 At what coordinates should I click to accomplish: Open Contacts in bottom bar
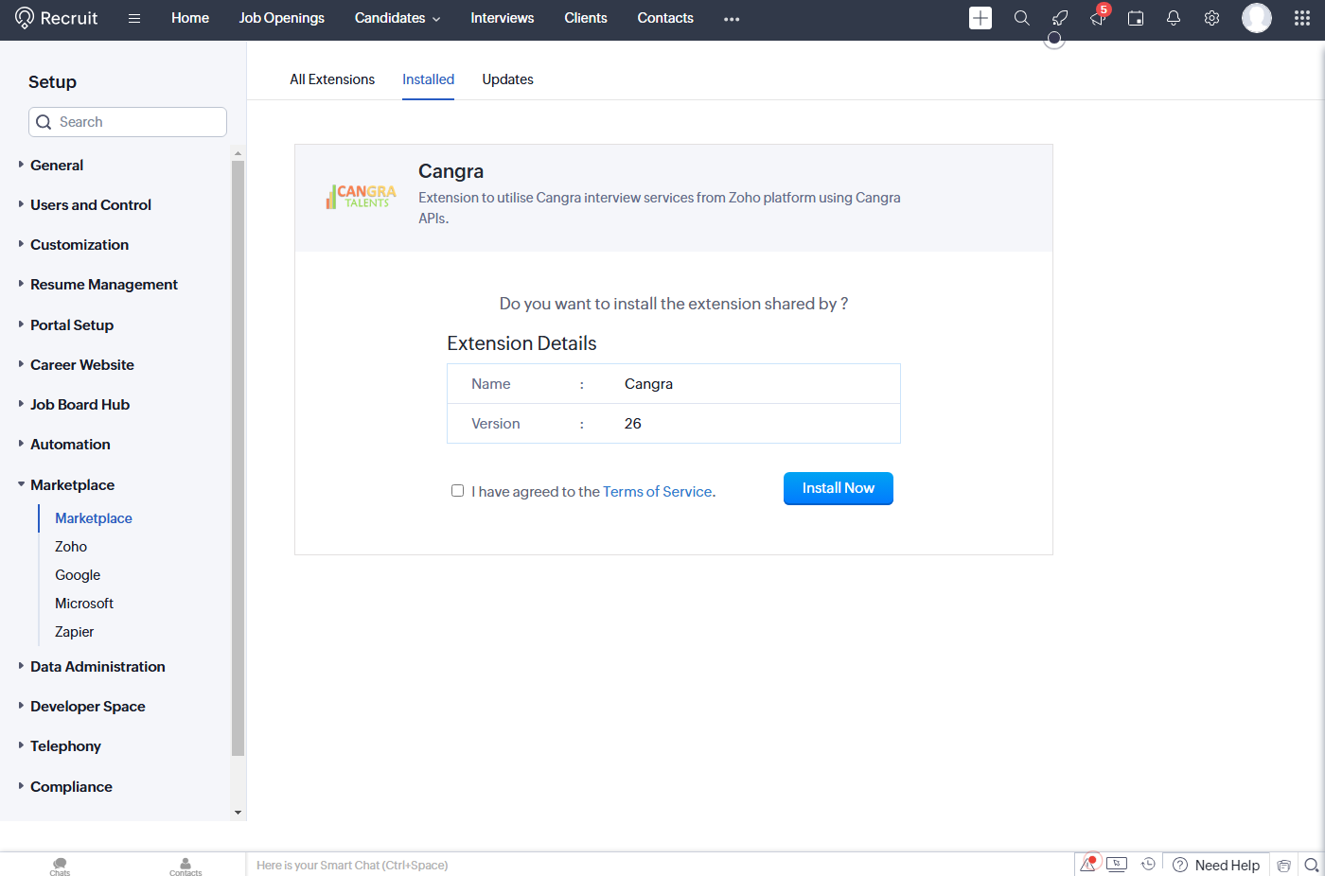tap(185, 867)
